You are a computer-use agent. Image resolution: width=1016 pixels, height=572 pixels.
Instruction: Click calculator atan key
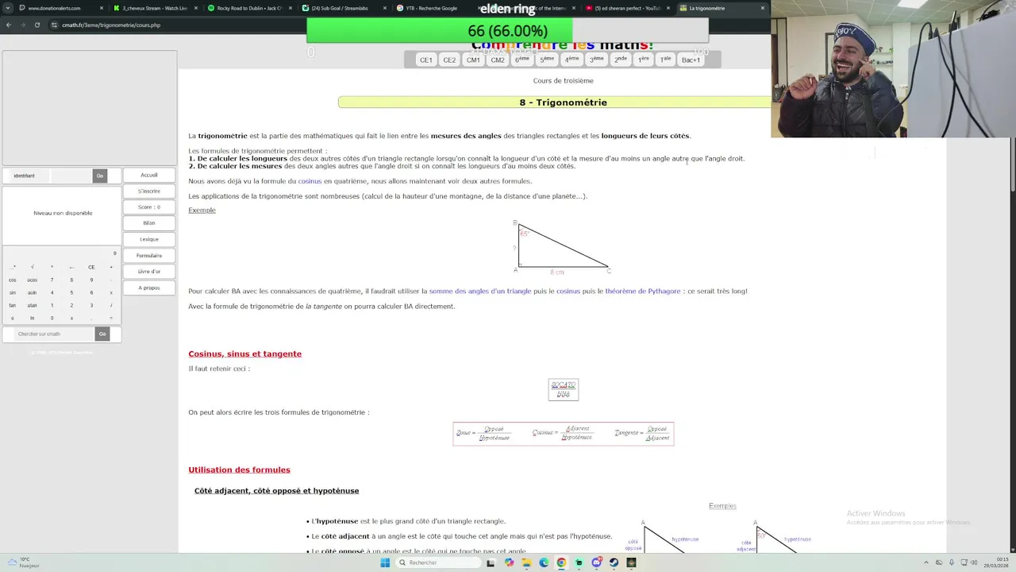pyautogui.click(x=32, y=305)
